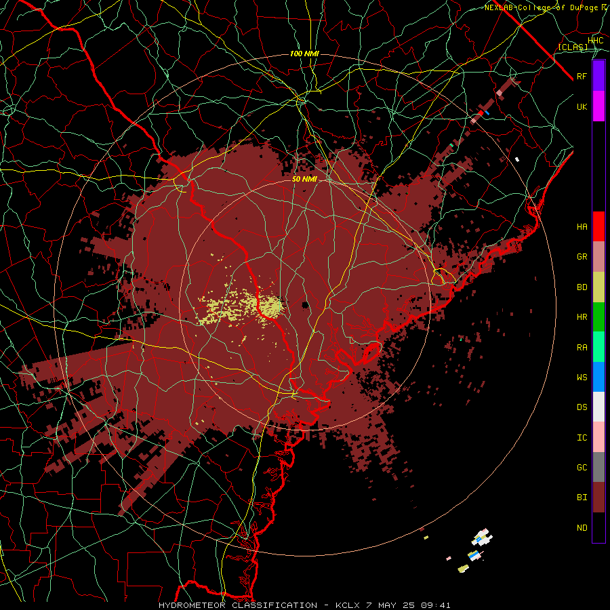Select the BD yellow legend swatch
This screenshot has width=610, height=610.
(598, 287)
